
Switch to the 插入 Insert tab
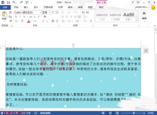pos(26,7)
